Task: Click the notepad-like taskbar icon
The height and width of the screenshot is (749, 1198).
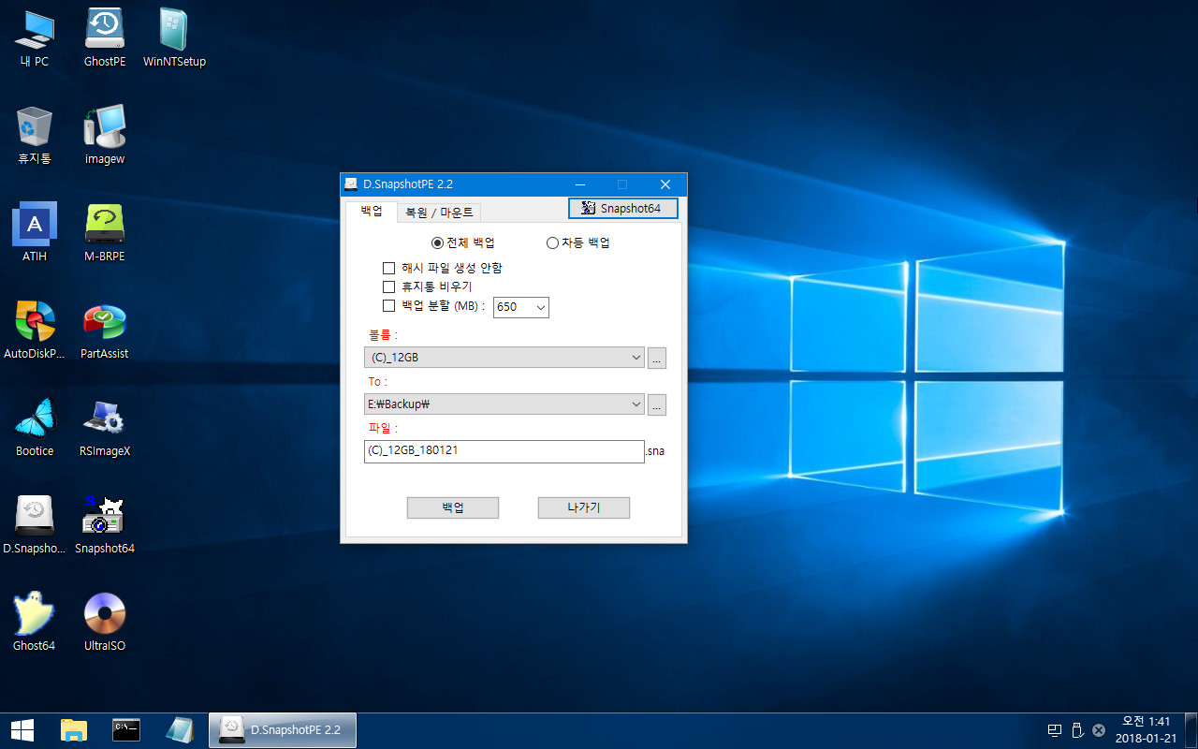Action: pos(179,730)
